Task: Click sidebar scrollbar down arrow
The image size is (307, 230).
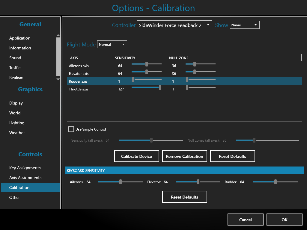Action: tap(58, 79)
